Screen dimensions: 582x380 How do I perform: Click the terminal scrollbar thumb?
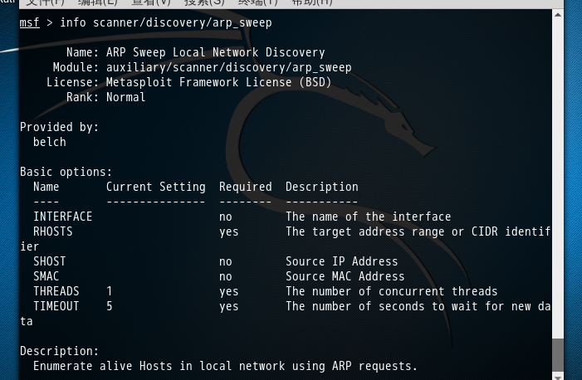[557, 354]
